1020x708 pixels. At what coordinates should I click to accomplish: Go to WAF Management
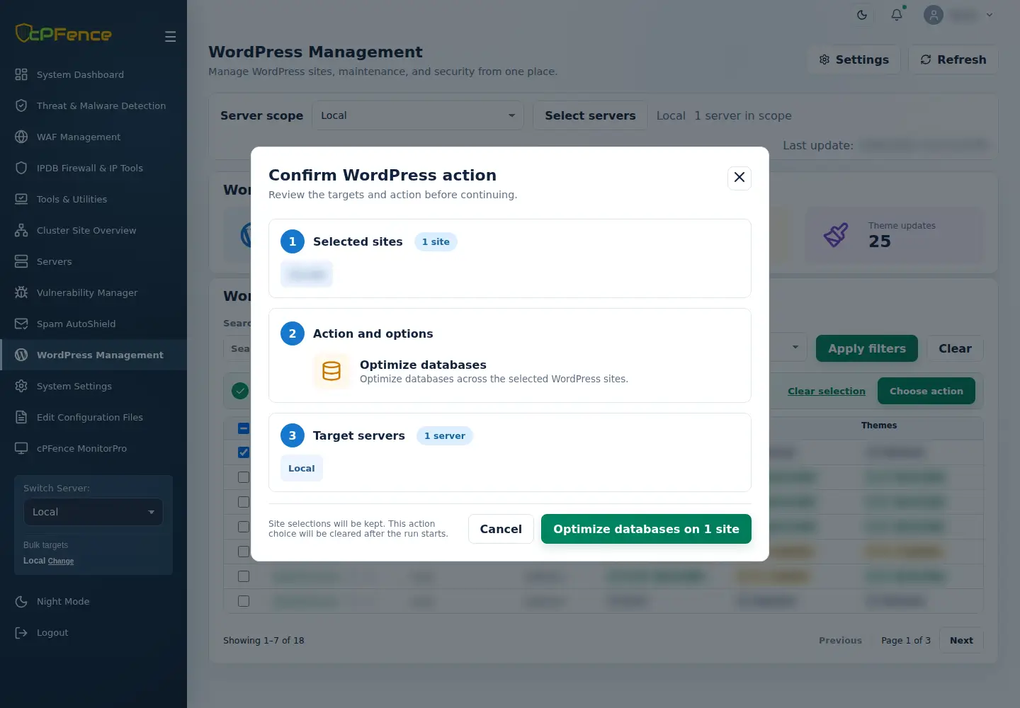coord(79,137)
